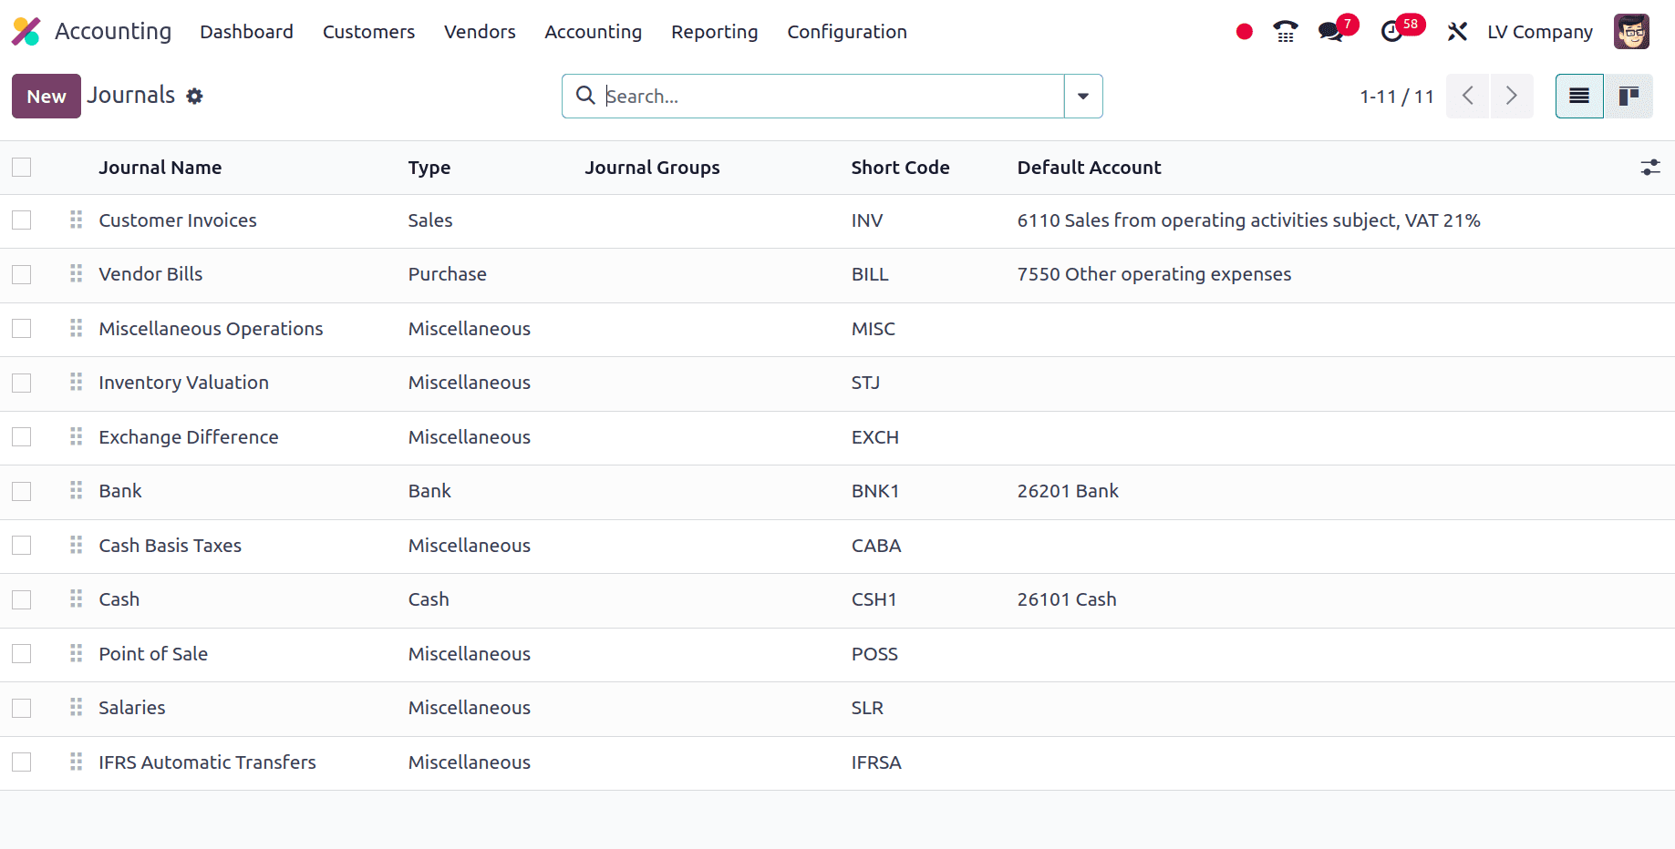Click the Journals gear settings icon
The width and height of the screenshot is (1675, 849).
tap(194, 97)
